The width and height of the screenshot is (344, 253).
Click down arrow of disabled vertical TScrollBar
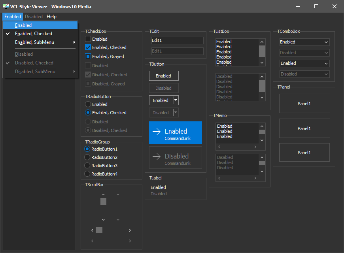pos(118,220)
